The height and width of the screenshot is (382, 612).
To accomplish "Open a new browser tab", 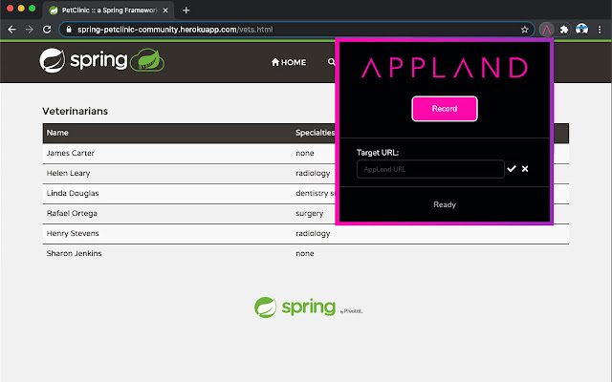I will (186, 11).
